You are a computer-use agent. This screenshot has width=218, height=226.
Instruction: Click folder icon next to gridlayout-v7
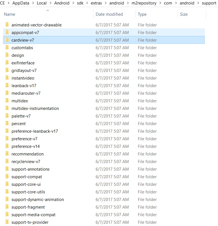point(7,70)
